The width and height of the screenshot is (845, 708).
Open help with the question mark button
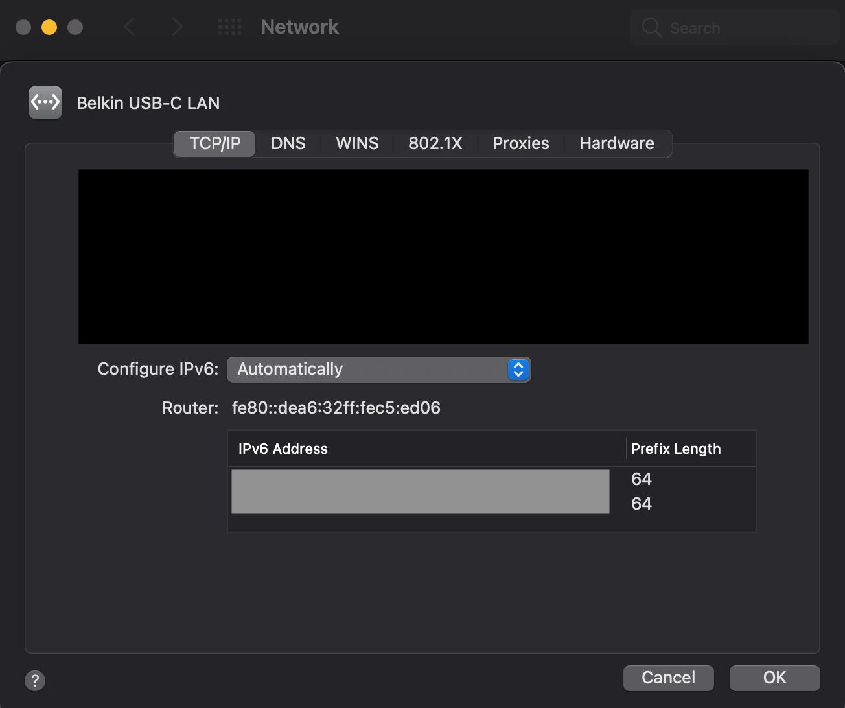pyautogui.click(x=35, y=681)
